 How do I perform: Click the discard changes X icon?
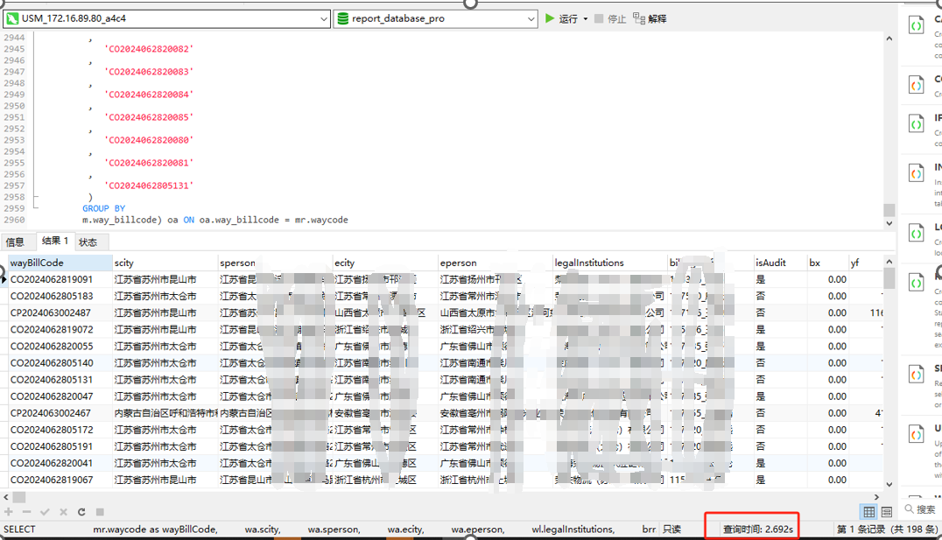[x=63, y=512]
